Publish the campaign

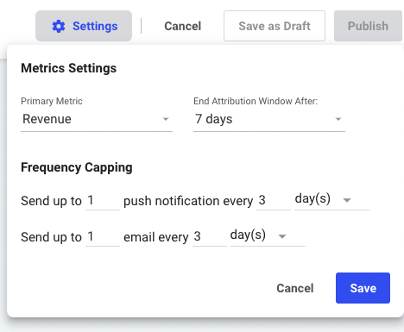click(368, 26)
